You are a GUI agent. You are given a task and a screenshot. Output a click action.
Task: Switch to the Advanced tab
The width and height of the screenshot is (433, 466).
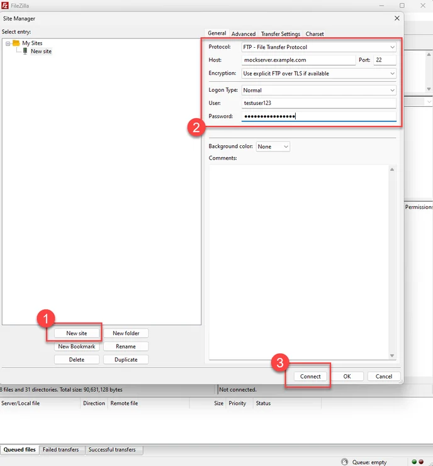tap(244, 34)
